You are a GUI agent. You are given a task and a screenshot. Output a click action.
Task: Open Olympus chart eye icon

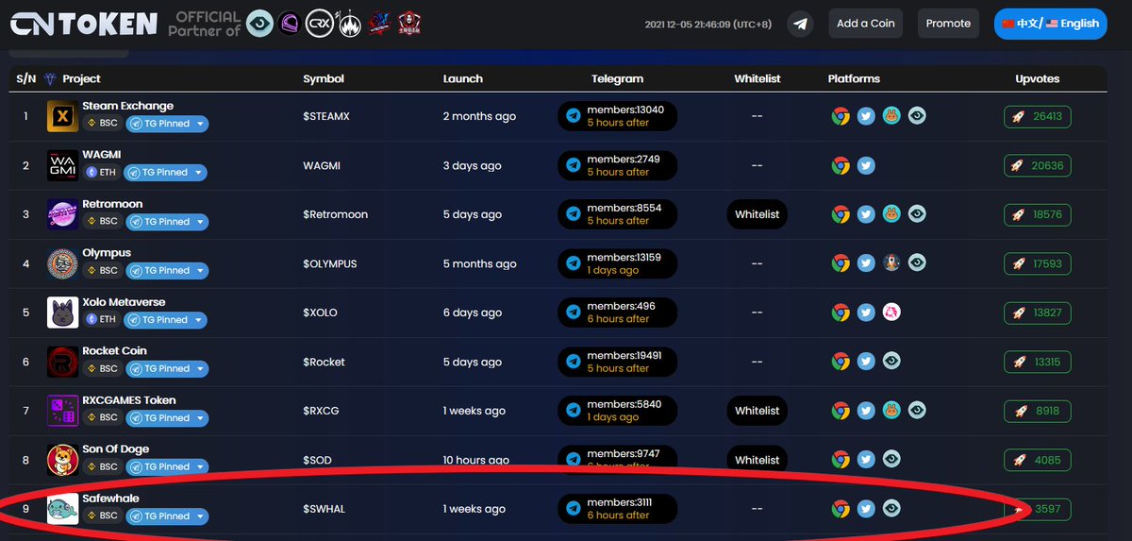917,262
